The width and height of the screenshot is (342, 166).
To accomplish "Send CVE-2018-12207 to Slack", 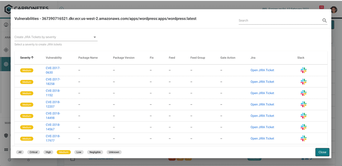I will click(x=303, y=104).
